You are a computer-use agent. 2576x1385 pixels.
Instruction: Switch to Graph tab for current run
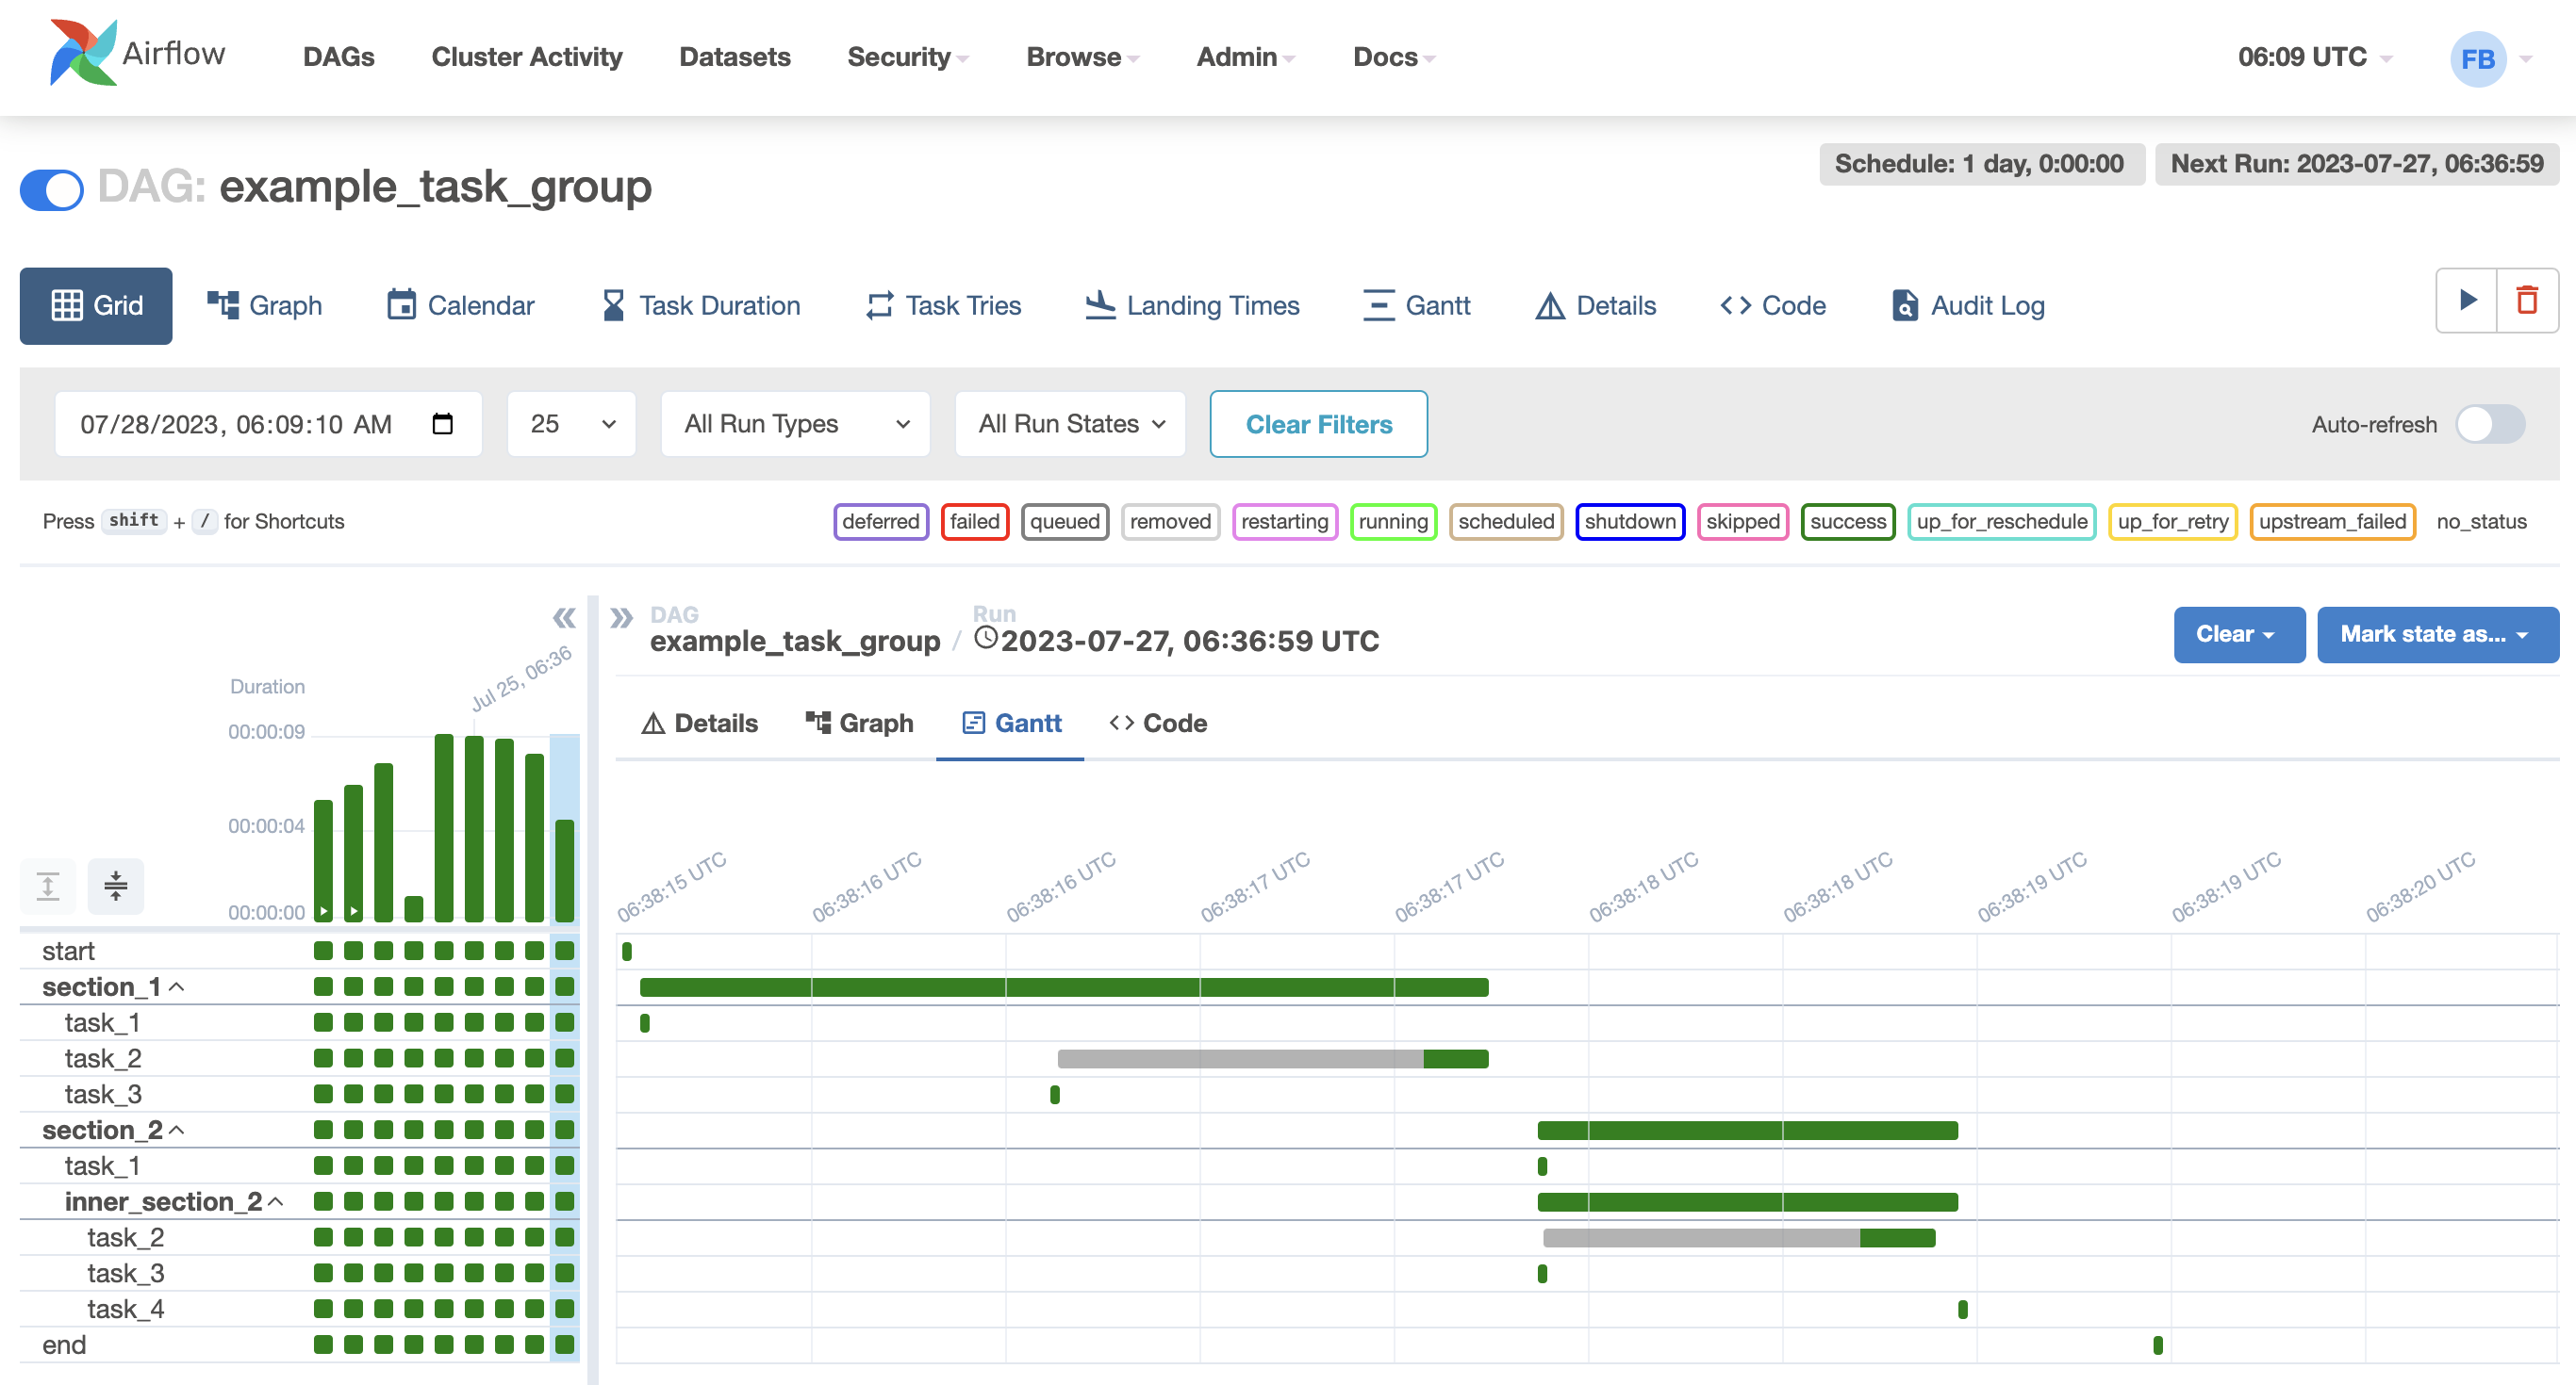pos(860,722)
